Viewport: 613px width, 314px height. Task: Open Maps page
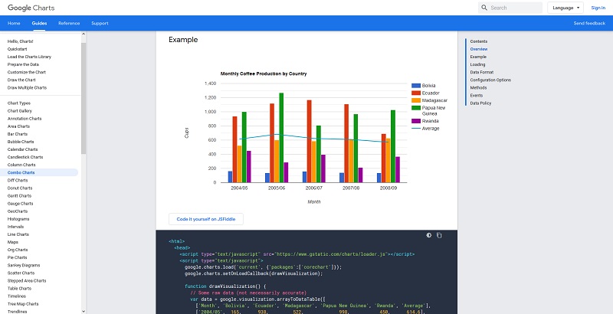(x=12, y=242)
